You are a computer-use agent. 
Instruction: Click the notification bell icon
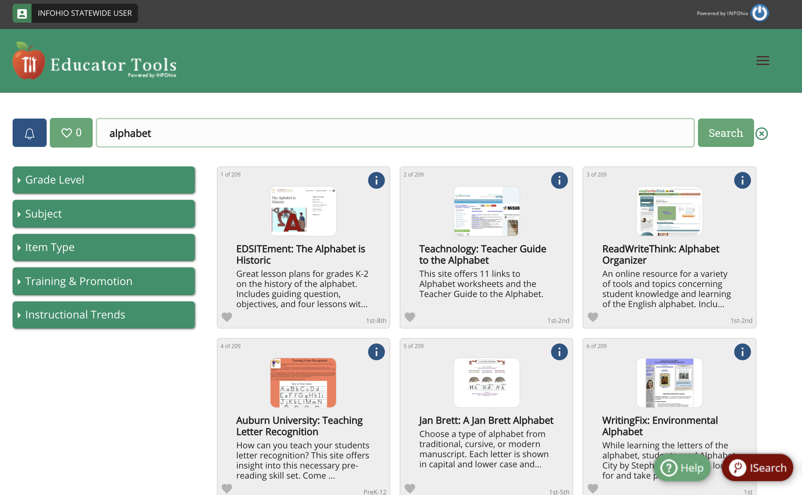point(29,132)
